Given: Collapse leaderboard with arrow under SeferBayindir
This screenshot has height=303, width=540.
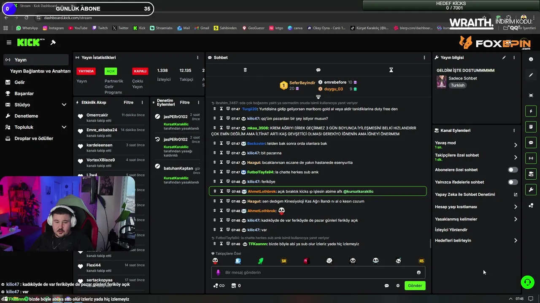Looking at the screenshot, I should pos(319,97).
